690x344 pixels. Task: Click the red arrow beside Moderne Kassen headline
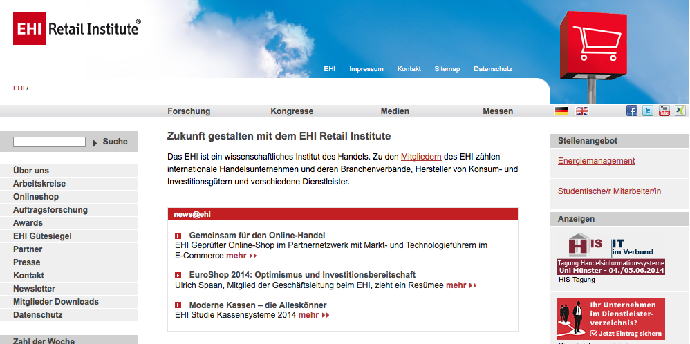click(178, 305)
